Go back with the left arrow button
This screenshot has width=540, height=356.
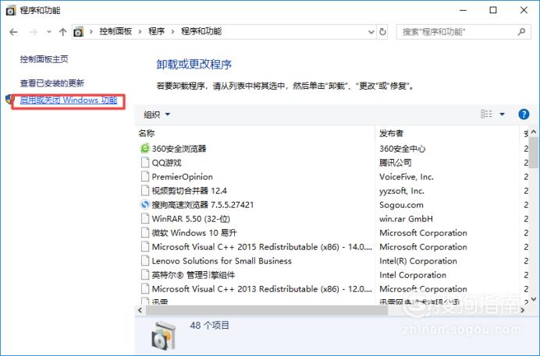tap(13, 32)
